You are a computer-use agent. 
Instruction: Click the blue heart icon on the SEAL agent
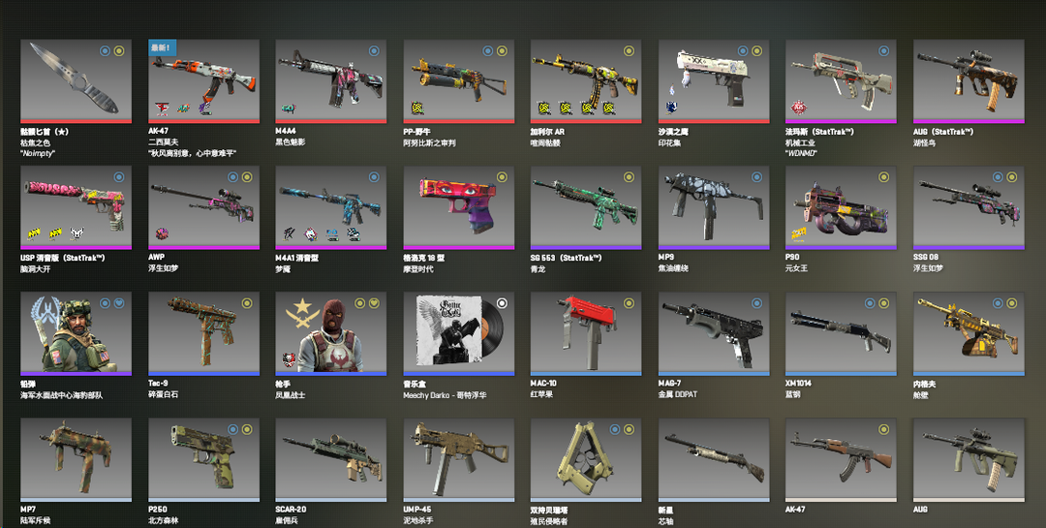(x=119, y=303)
